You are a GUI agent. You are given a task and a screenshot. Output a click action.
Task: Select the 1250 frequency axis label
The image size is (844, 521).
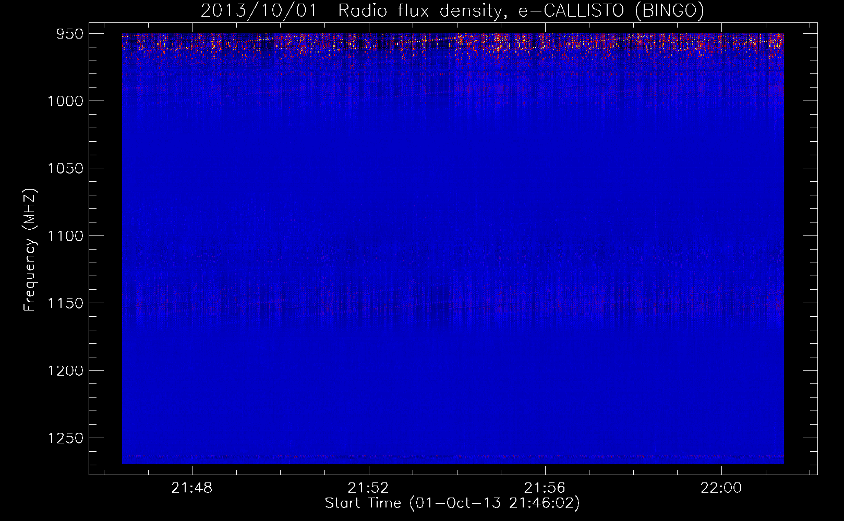tap(66, 438)
